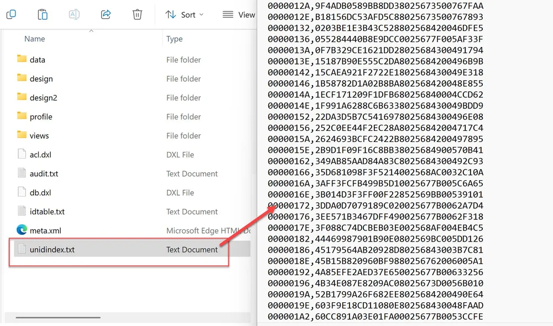Click the line starting with 0000019E
Screen dimensions: 553x326
(x=375, y=306)
